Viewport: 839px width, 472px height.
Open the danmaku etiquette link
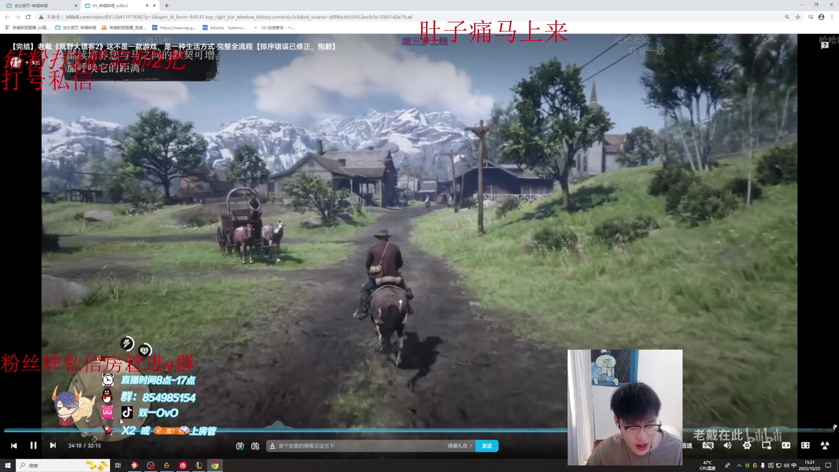click(x=459, y=446)
